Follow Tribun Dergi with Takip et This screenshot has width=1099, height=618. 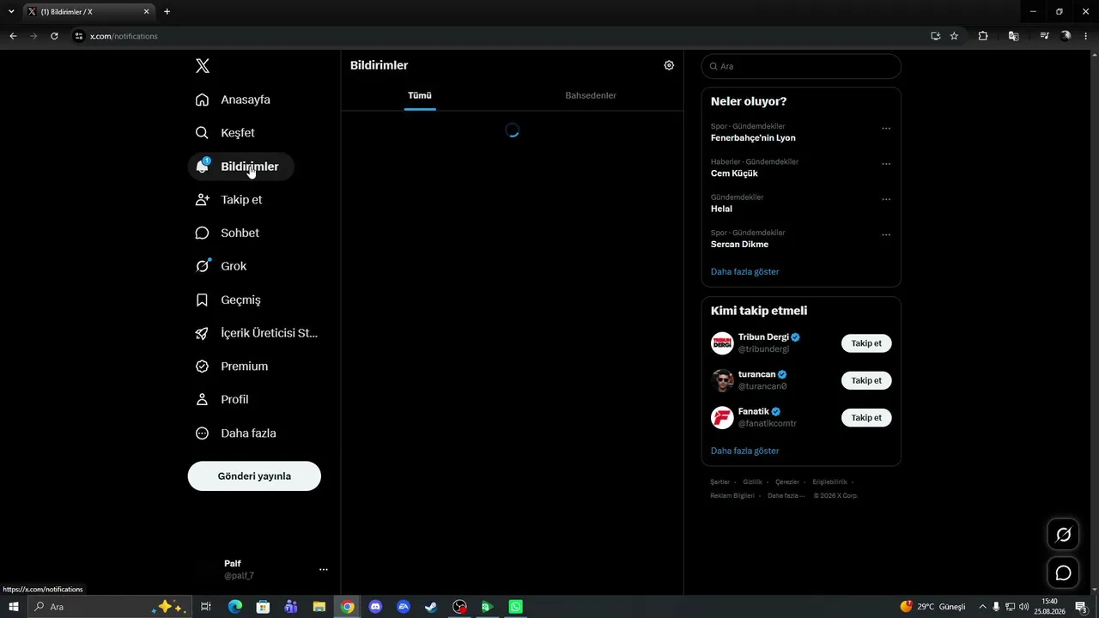point(866,343)
